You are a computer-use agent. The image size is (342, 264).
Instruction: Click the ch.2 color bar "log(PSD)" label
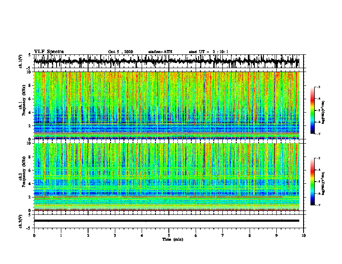pyautogui.click(x=323, y=183)
